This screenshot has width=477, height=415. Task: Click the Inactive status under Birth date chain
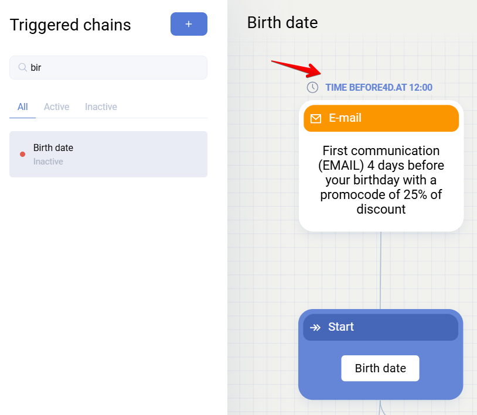tap(48, 162)
